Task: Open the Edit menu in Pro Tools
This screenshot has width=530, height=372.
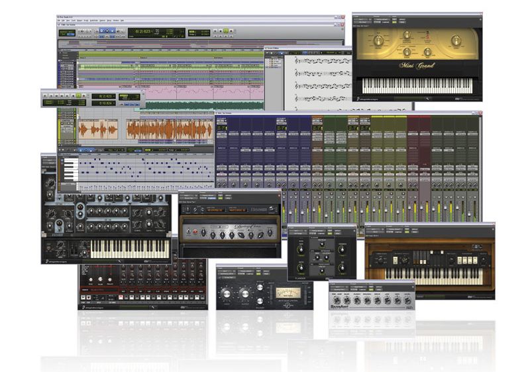Action: click(63, 21)
